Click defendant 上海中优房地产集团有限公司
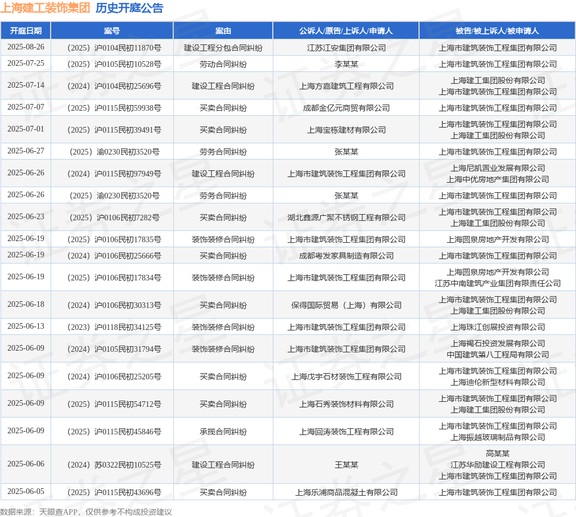This screenshot has width=576, height=517. click(x=497, y=179)
